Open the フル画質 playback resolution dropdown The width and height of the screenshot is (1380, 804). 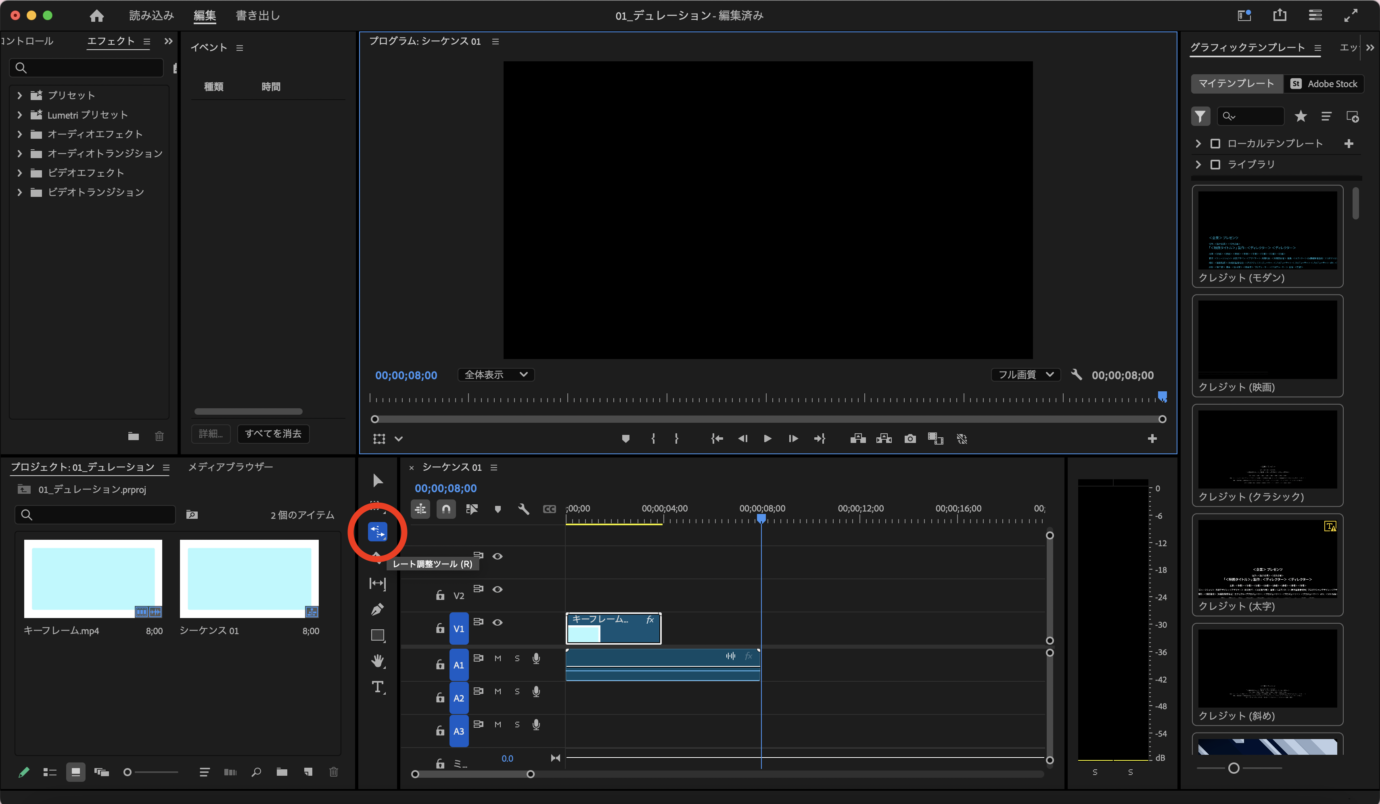pyautogui.click(x=1025, y=375)
